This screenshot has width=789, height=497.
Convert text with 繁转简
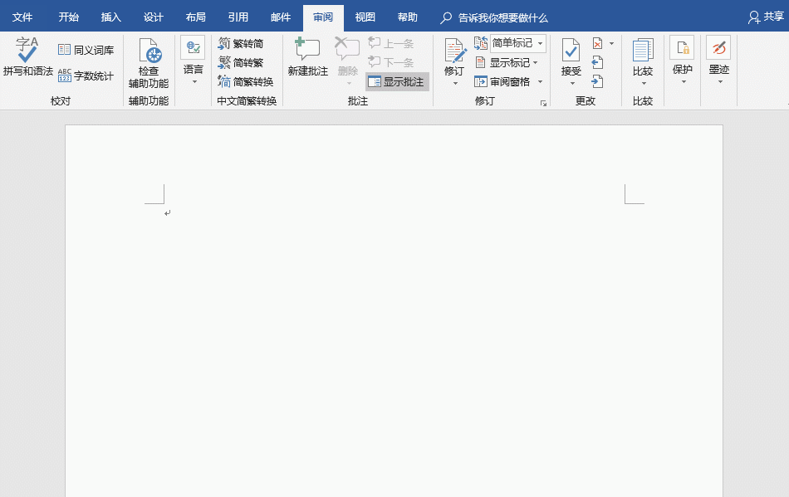tap(241, 44)
